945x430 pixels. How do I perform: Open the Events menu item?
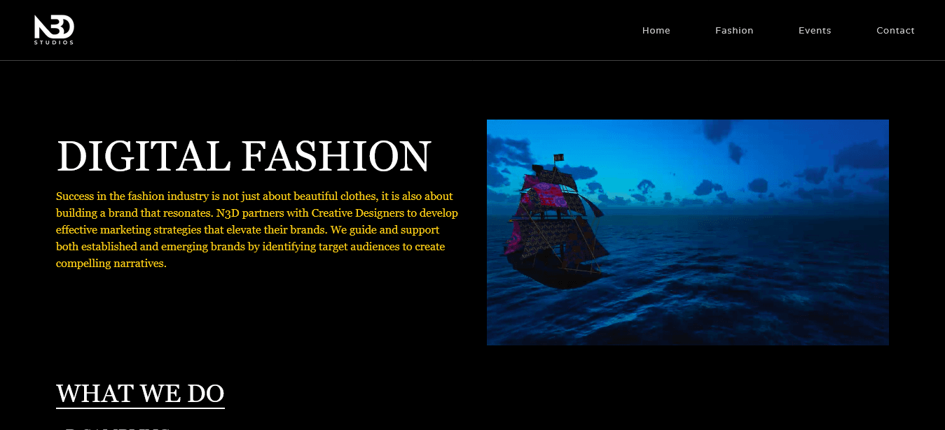[815, 30]
